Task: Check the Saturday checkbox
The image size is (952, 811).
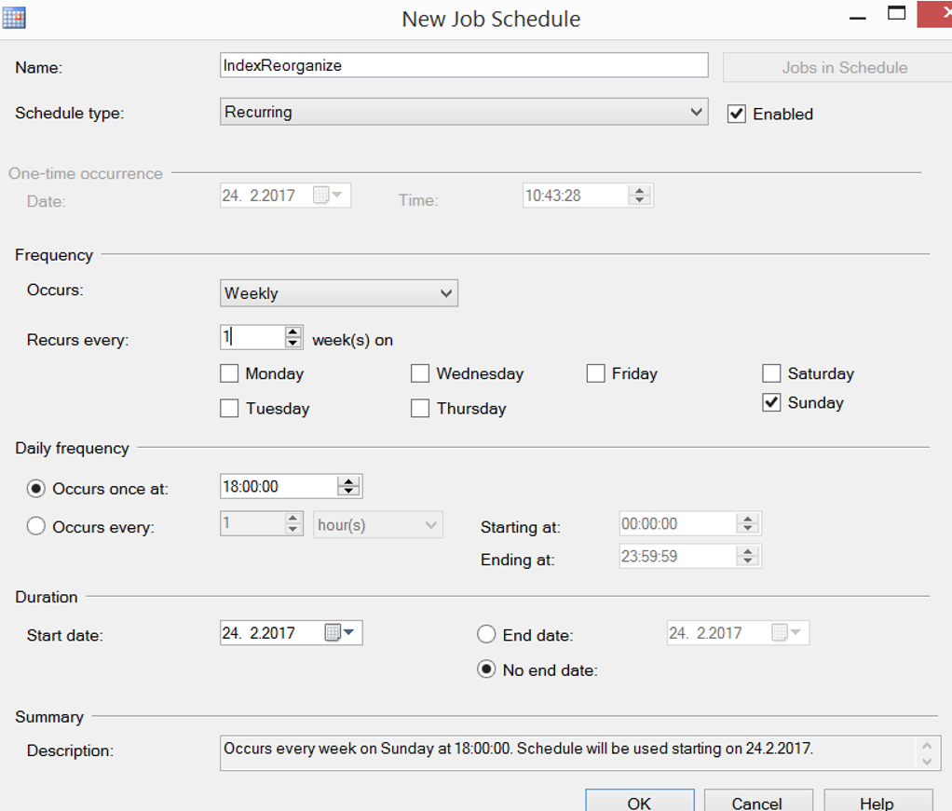Action: (771, 373)
